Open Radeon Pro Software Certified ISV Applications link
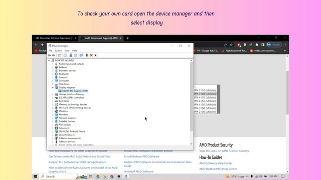Screen dimensions: 321x180 pos(77,162)
